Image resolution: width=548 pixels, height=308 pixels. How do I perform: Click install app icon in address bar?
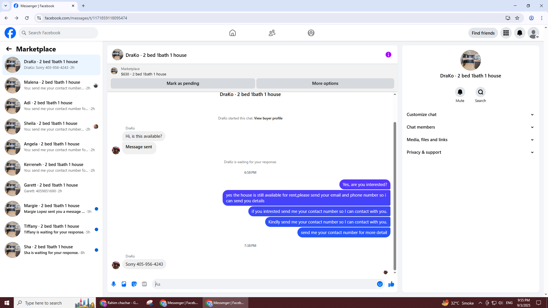point(508,18)
